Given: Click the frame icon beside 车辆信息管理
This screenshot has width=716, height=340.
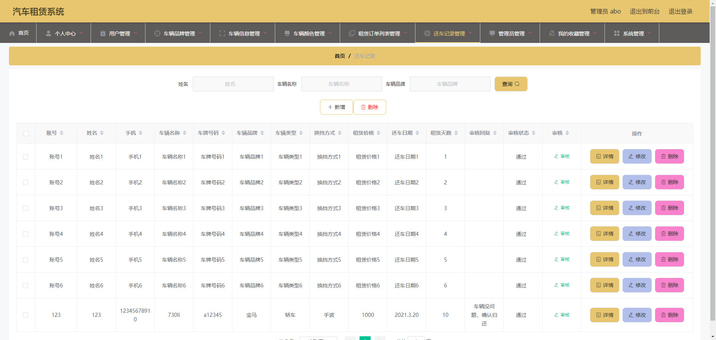Looking at the screenshot, I should click(222, 33).
